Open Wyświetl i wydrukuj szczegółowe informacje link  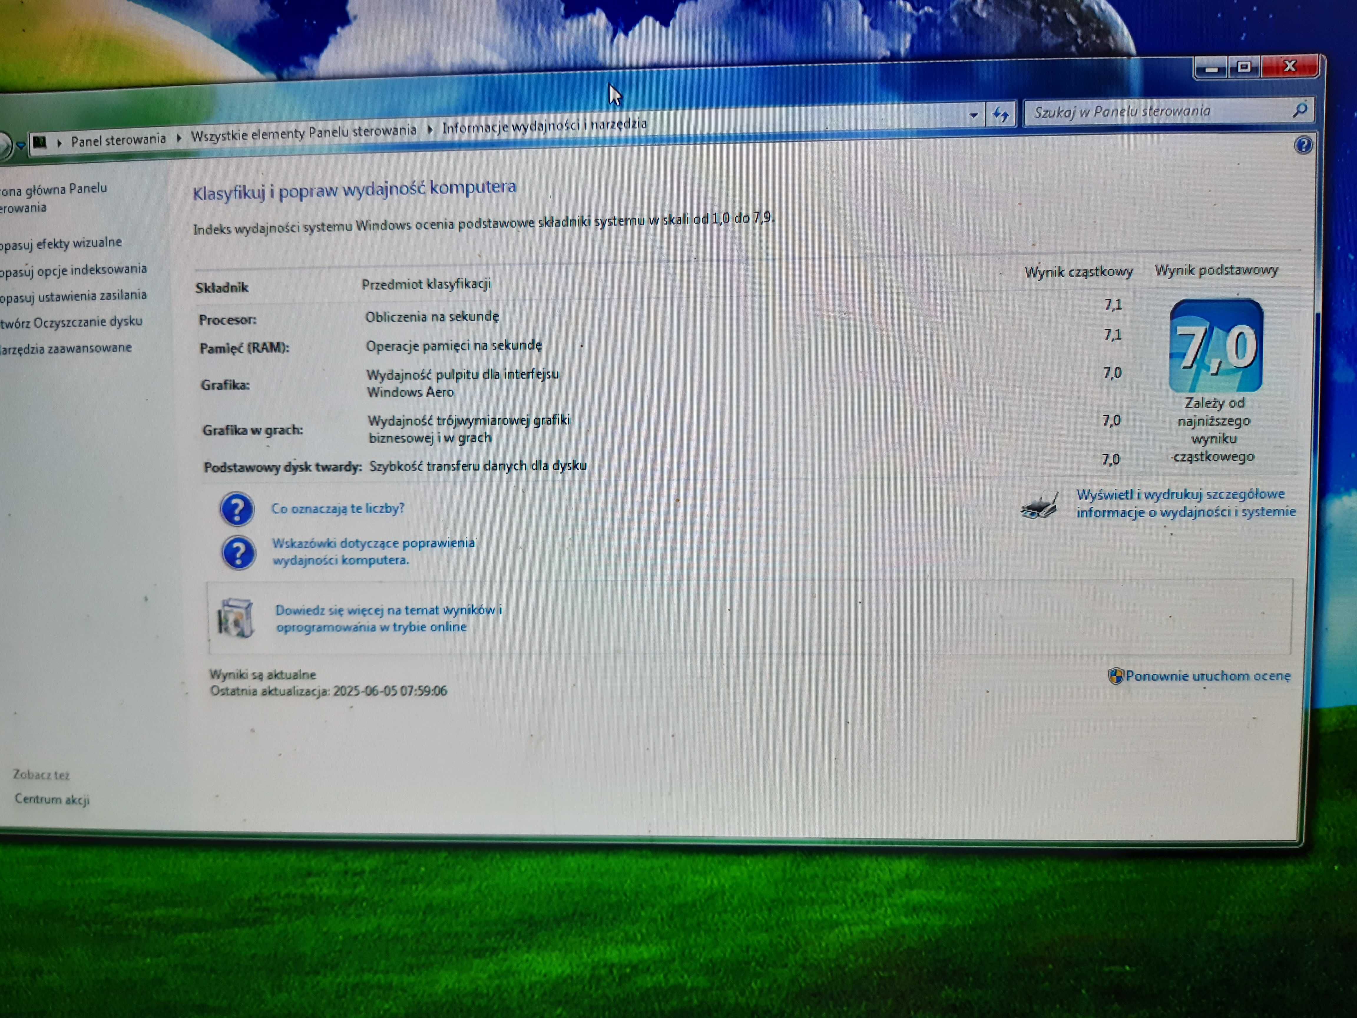pos(1186,503)
